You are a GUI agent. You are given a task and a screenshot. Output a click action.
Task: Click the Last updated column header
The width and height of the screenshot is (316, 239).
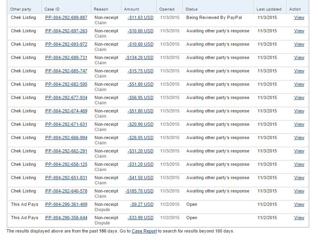[269, 9]
